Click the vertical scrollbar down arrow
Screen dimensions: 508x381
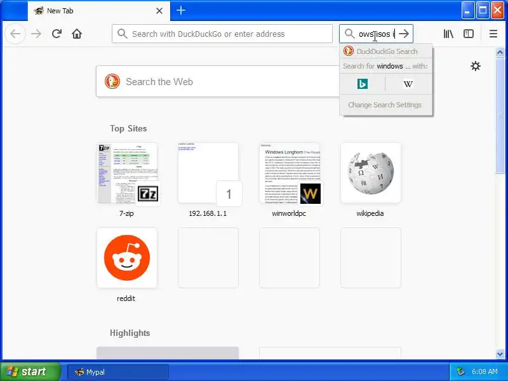coord(500,354)
